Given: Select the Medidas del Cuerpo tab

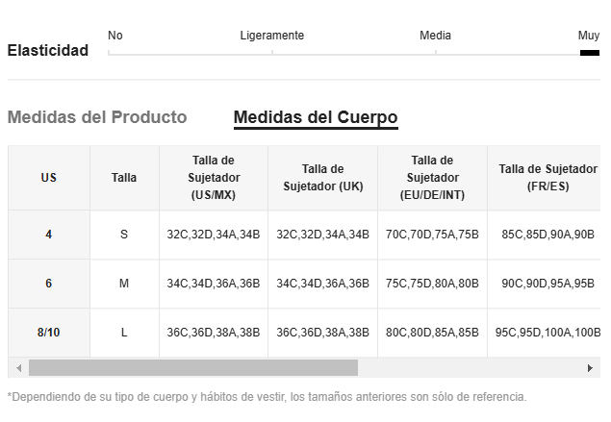Looking at the screenshot, I should click(316, 118).
